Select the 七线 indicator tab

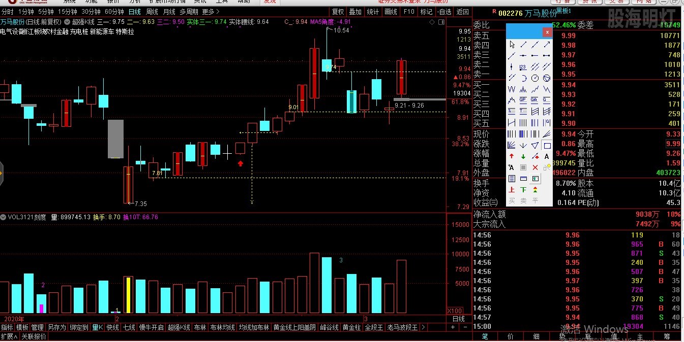click(129, 327)
